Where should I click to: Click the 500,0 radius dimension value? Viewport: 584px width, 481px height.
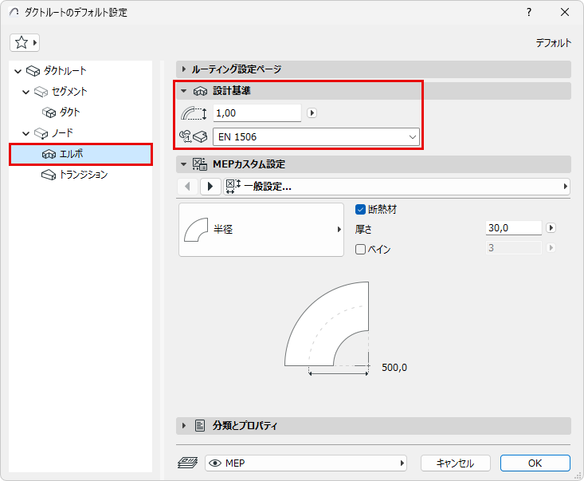394,368
